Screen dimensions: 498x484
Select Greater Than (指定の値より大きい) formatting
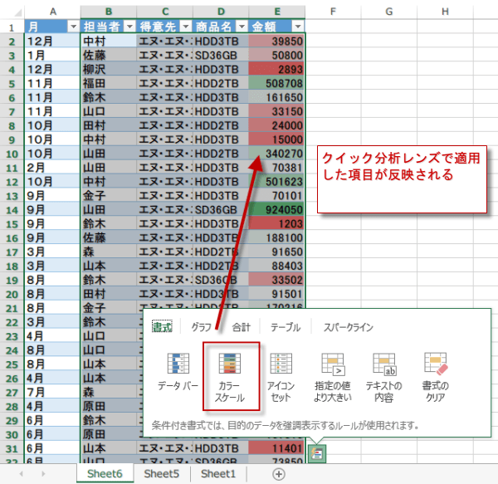(x=333, y=374)
